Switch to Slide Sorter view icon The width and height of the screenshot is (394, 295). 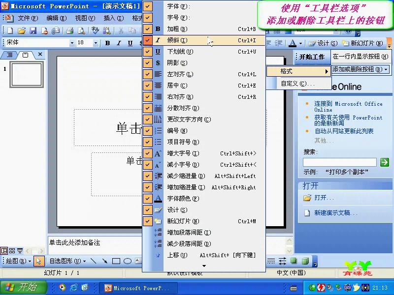tap(12, 251)
